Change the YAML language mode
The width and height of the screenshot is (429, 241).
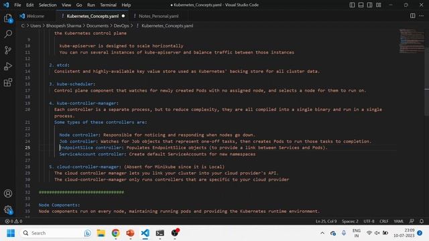point(399,221)
